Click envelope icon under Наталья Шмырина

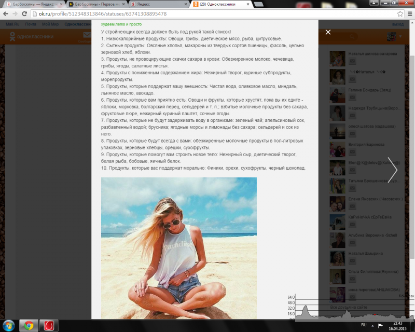point(352,261)
